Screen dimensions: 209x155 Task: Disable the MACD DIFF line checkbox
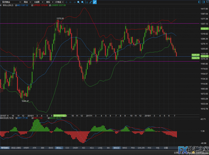[x=16, y=118]
